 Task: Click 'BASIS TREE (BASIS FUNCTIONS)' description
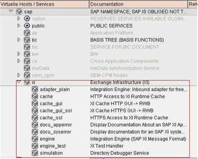127,40
